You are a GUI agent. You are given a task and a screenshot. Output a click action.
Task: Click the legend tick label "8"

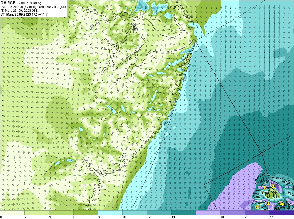[x=99, y=217]
